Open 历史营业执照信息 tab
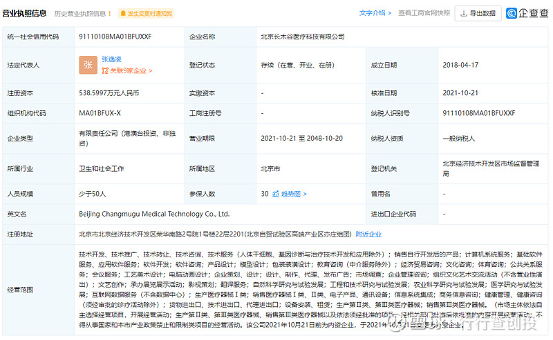This screenshot has width=553, height=340. click(83, 14)
